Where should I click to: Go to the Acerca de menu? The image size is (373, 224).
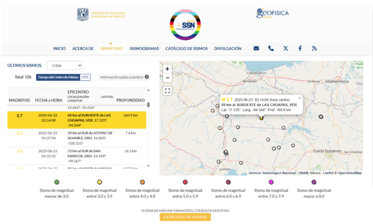click(x=83, y=48)
